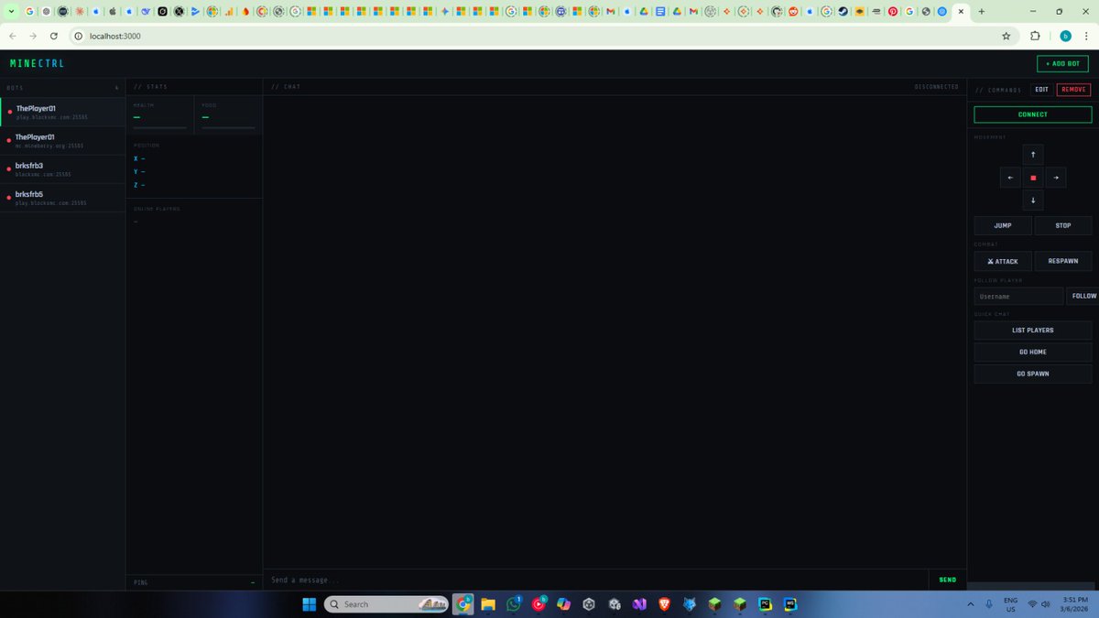Turn the bot left with left arrow
Viewport: 1099px width, 618px height.
(1009, 178)
